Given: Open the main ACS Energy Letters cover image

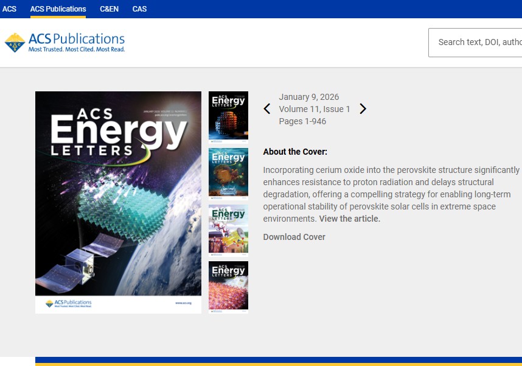Looking at the screenshot, I should tap(118, 202).
